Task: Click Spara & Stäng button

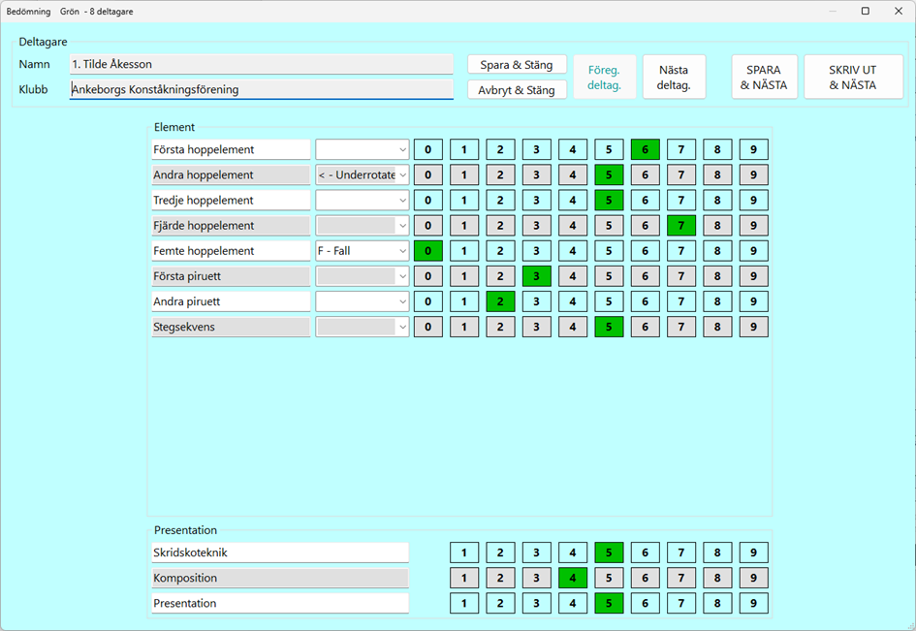Action: click(x=517, y=65)
